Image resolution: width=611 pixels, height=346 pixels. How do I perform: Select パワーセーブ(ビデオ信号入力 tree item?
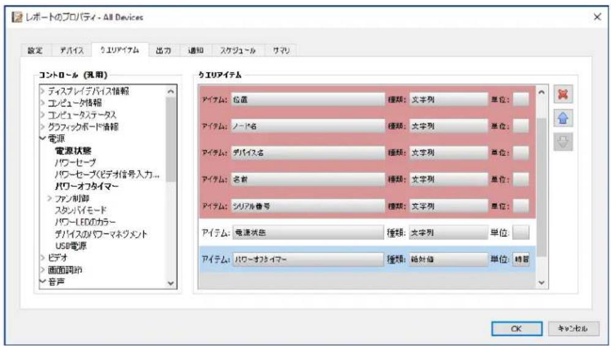(x=107, y=175)
